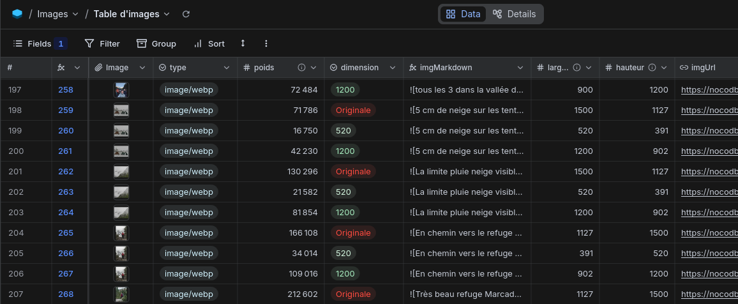Select poids cell 130 296
Viewport: 738px width, 304px height.
pos(281,172)
